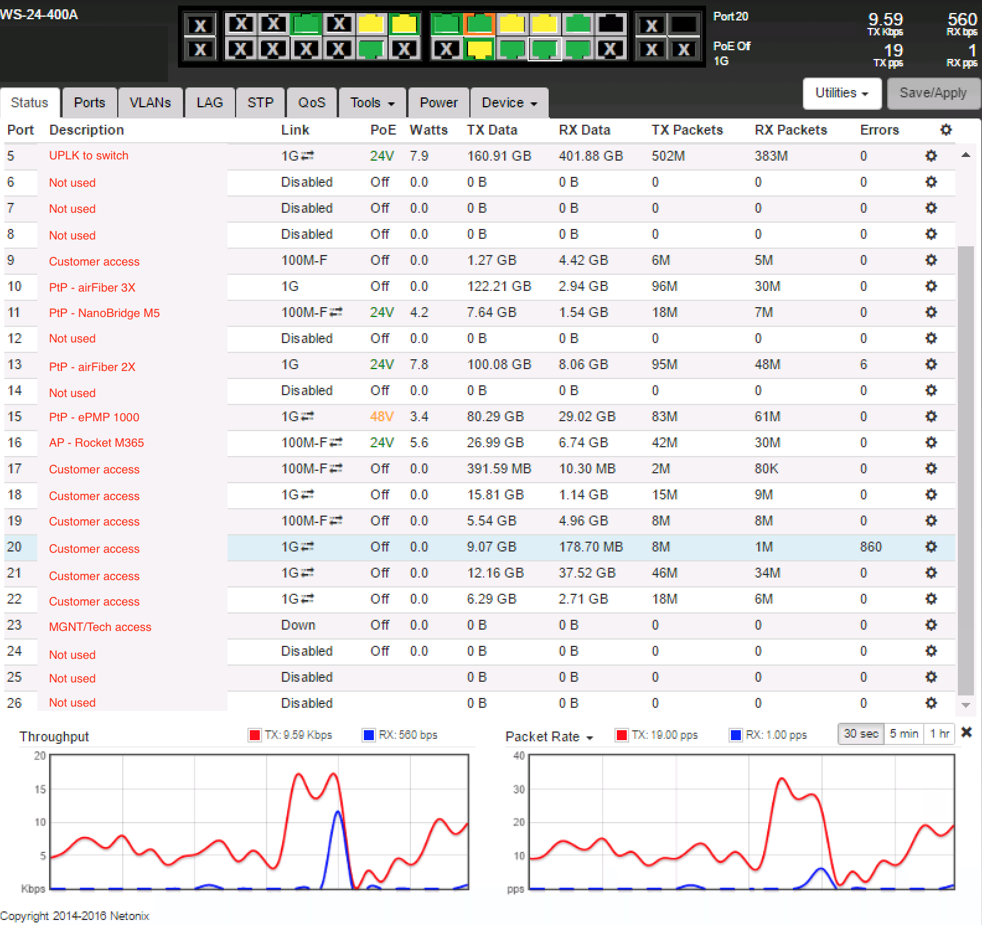Select the orange-bordered port in port diagram

(479, 24)
